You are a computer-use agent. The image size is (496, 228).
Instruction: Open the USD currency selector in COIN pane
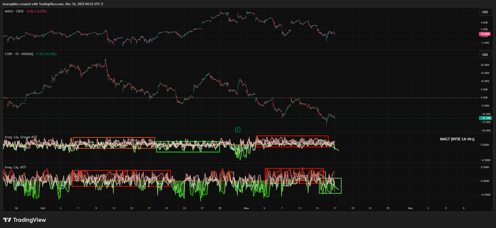485,55
